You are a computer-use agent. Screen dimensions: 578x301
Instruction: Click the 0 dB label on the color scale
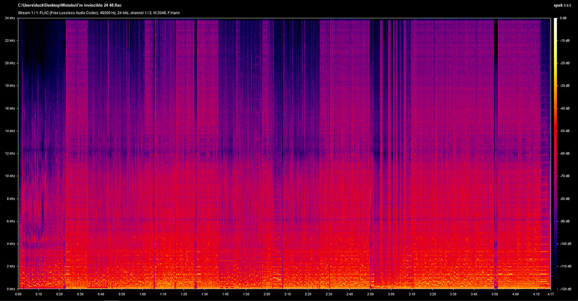point(564,18)
